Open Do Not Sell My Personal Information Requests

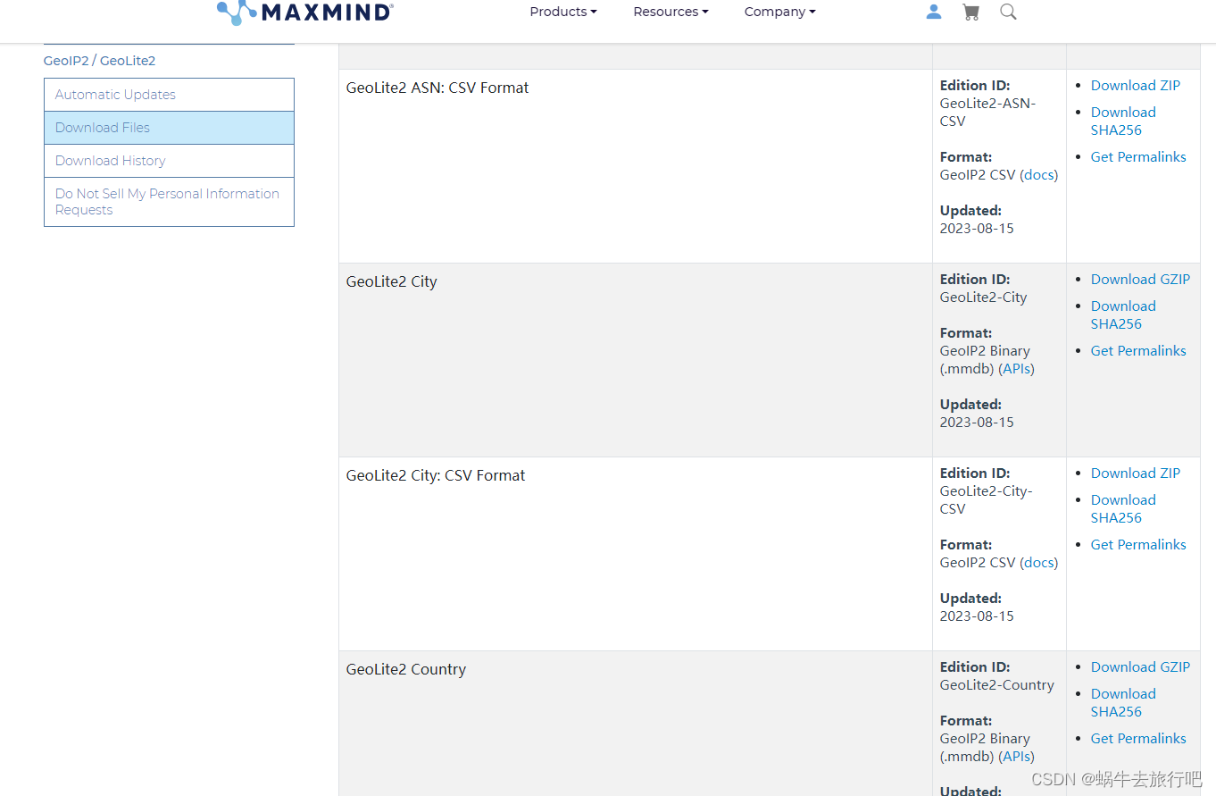click(169, 202)
